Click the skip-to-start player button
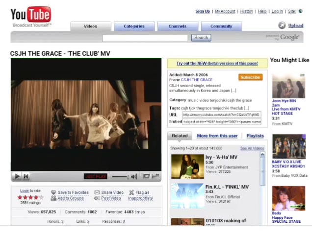Image resolution: width=312 pixels, height=235 pixels. point(26,176)
